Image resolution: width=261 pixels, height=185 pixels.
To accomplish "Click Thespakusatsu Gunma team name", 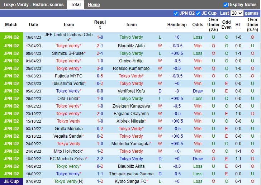I will pyautogui.click(x=131, y=174).
